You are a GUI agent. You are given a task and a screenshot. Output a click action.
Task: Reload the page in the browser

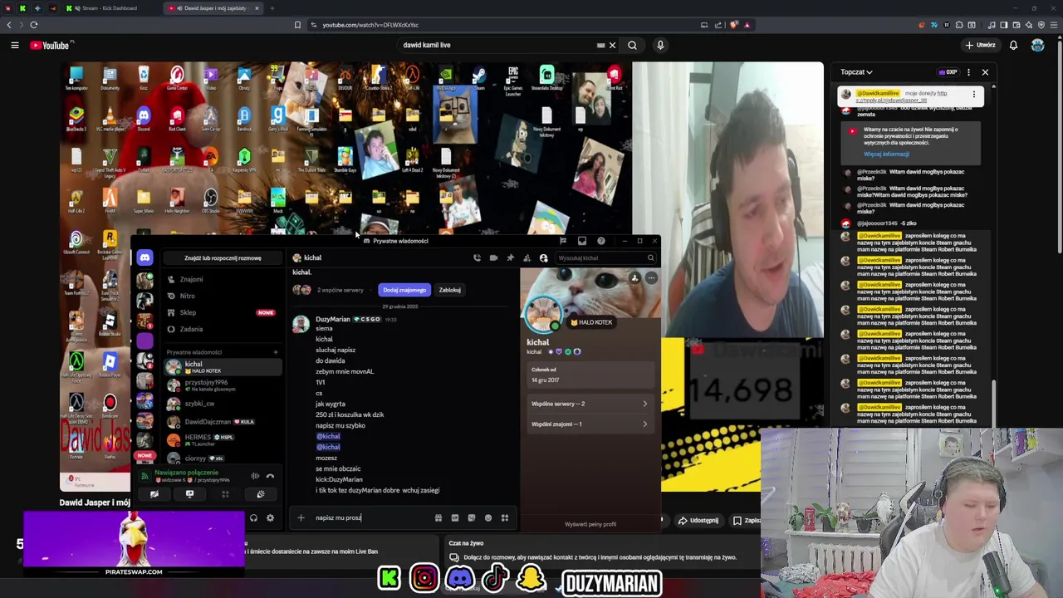(34, 25)
